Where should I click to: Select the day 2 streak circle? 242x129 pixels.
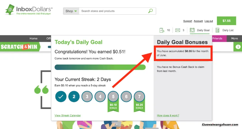click(74, 96)
